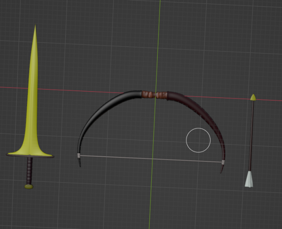Select the arrow's dark shaft
This screenshot has width=282, height=229.
[x=251, y=136]
